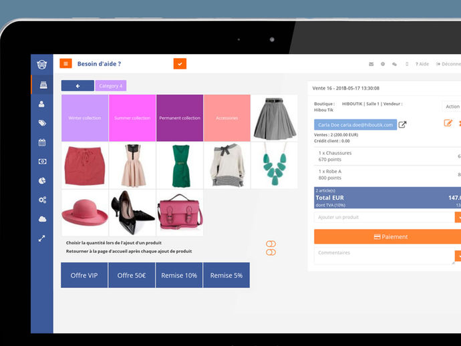Click the Hiboutik owl logo
This screenshot has height=346, width=461.
(41, 64)
